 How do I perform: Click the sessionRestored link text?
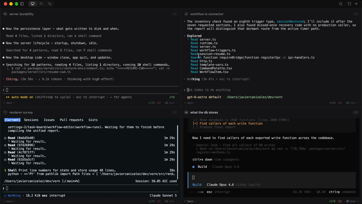coord(291,21)
